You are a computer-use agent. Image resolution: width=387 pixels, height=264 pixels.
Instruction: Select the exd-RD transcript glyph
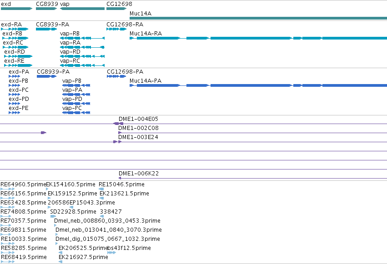click(18, 56)
